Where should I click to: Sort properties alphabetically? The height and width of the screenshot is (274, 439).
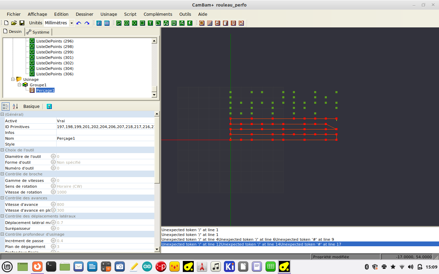point(15,106)
